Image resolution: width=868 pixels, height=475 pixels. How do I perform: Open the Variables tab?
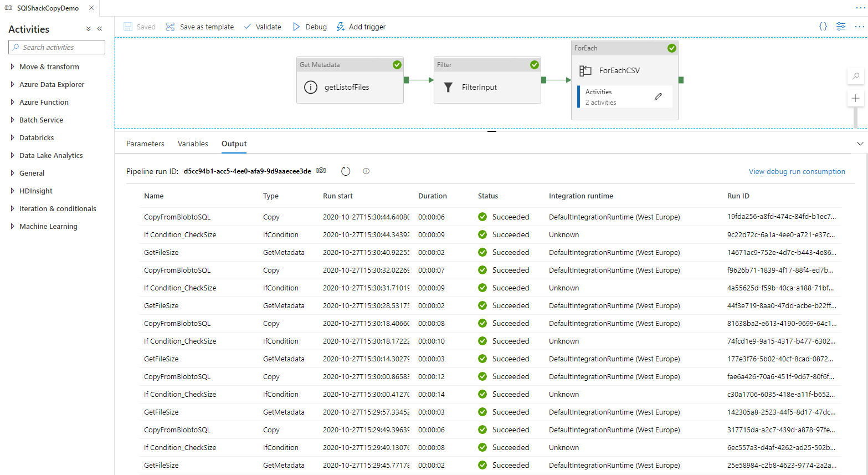coord(193,144)
